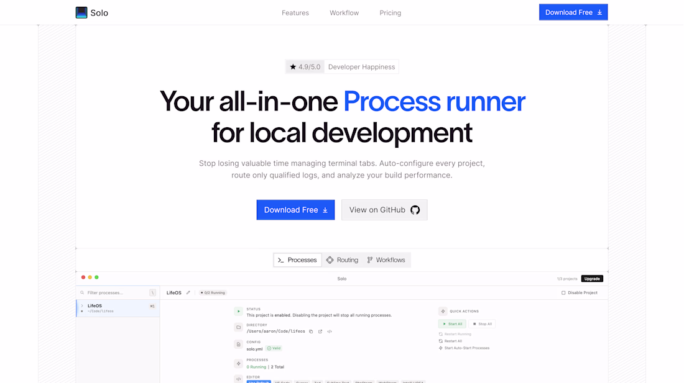The width and height of the screenshot is (684, 383).
Task: Click the terminal prompt icon on the Processes tab
Action: click(281, 260)
